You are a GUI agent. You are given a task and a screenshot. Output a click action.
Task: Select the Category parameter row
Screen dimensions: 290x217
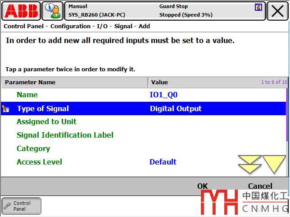[x=143, y=148]
